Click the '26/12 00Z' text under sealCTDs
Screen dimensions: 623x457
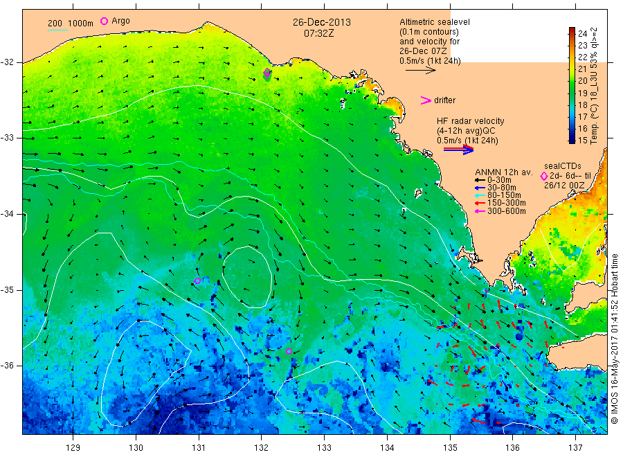pos(563,186)
